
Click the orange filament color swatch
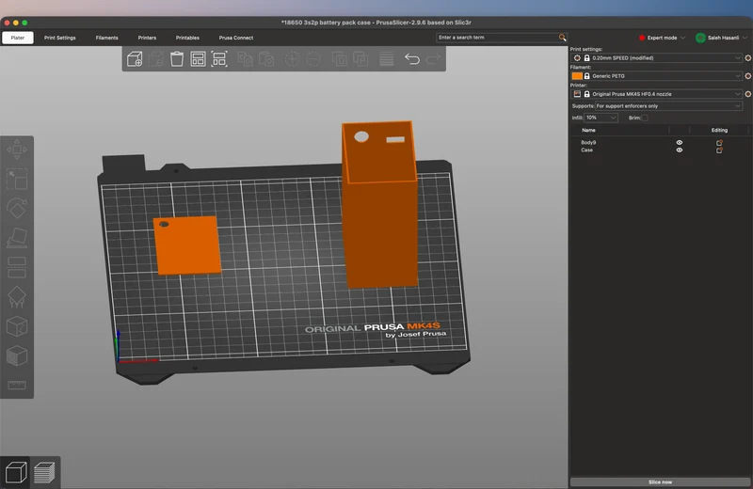point(577,76)
